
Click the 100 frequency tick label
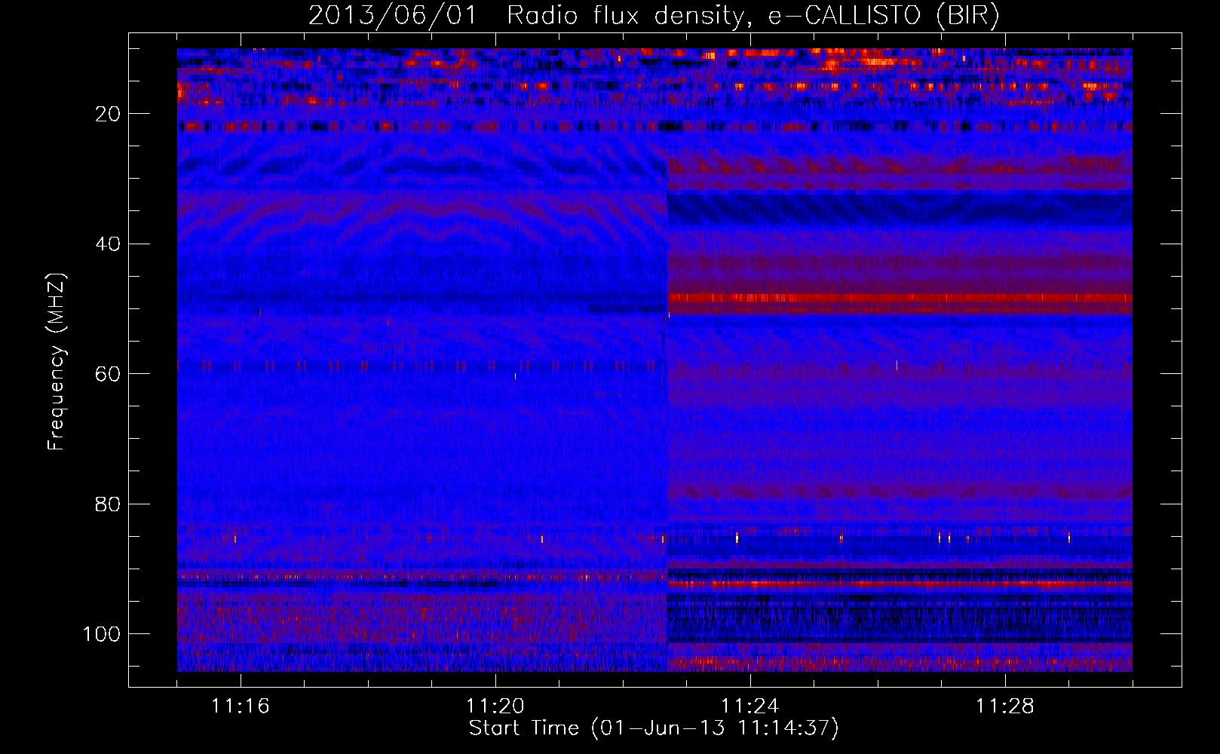(102, 634)
